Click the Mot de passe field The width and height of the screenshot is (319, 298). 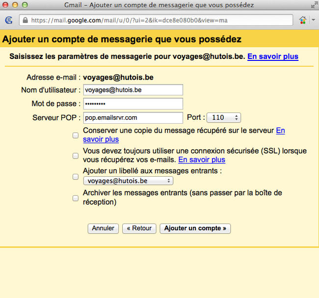(133, 104)
